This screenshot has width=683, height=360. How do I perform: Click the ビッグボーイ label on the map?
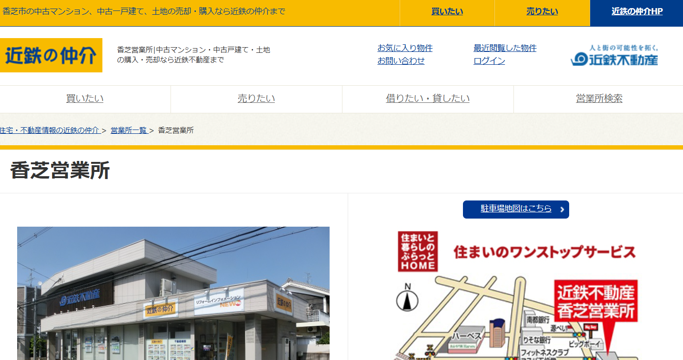(x=585, y=344)
